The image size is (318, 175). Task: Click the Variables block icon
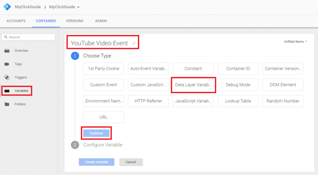7,91
